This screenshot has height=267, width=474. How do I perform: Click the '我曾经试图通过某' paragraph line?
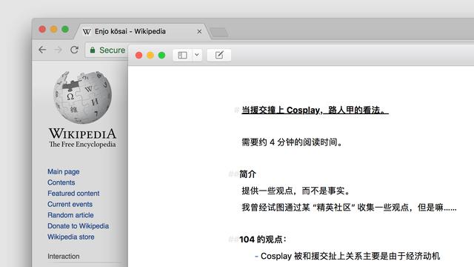point(349,208)
